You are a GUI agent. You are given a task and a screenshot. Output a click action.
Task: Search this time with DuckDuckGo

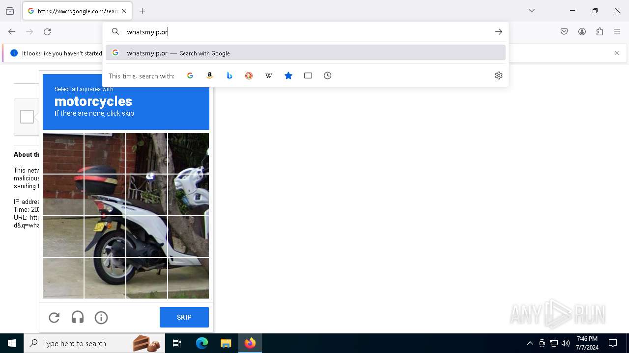click(x=249, y=76)
